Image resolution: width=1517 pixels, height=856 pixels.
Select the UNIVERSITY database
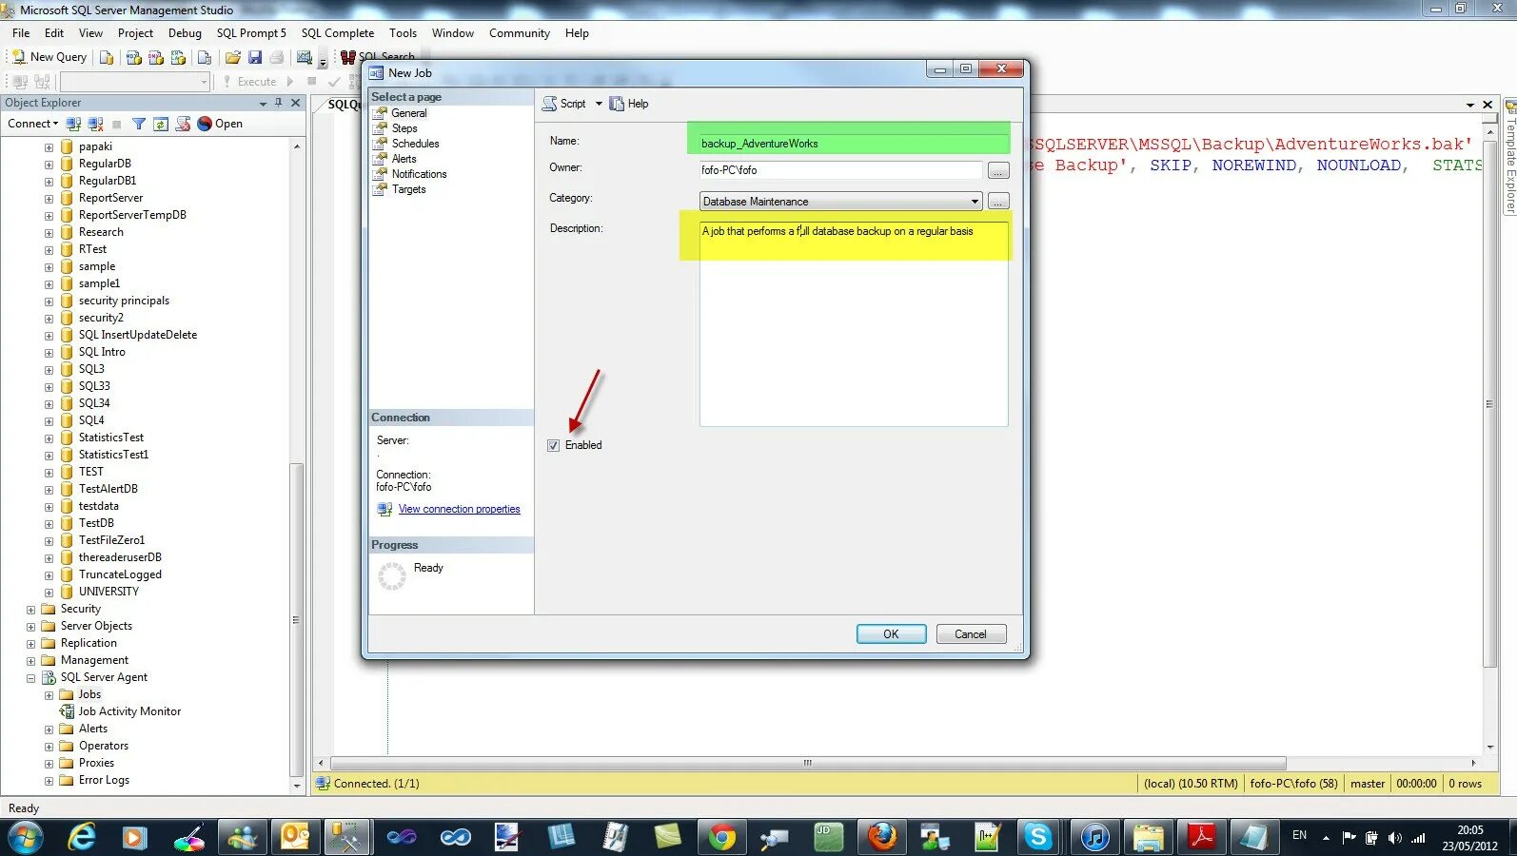click(108, 592)
